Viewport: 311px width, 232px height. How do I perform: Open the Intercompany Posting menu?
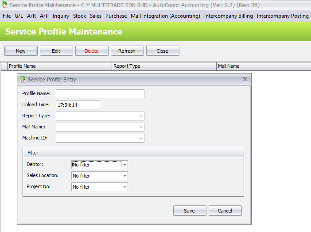pyautogui.click(x=283, y=16)
